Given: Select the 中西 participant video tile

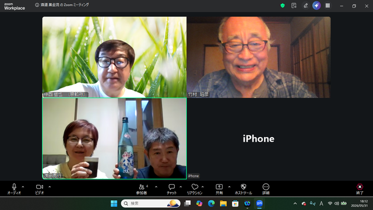Looking at the screenshot, I should point(114,57).
